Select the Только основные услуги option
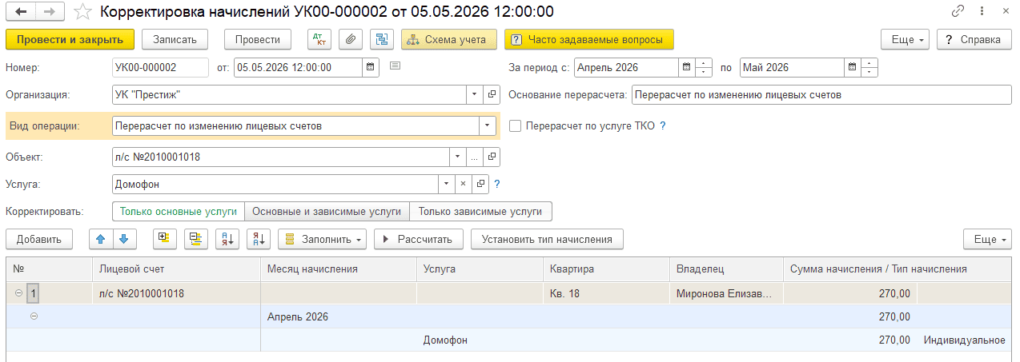The width and height of the screenshot is (1020, 362). point(179,212)
